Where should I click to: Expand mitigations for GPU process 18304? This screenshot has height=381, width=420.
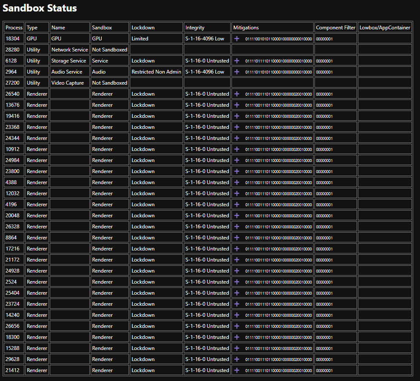click(237, 39)
